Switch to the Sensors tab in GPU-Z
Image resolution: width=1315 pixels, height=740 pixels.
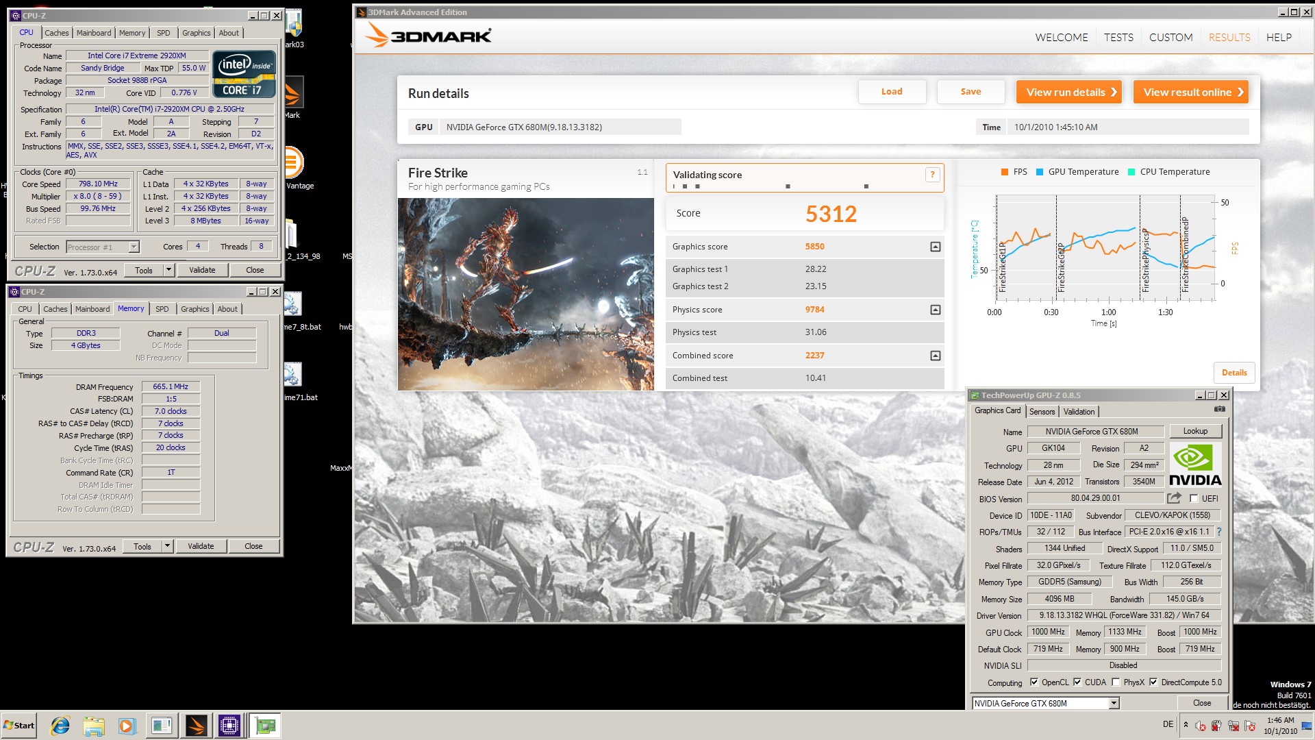point(1042,412)
